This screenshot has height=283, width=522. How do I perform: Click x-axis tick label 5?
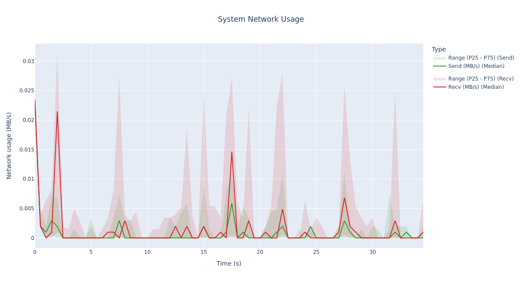tap(91, 252)
